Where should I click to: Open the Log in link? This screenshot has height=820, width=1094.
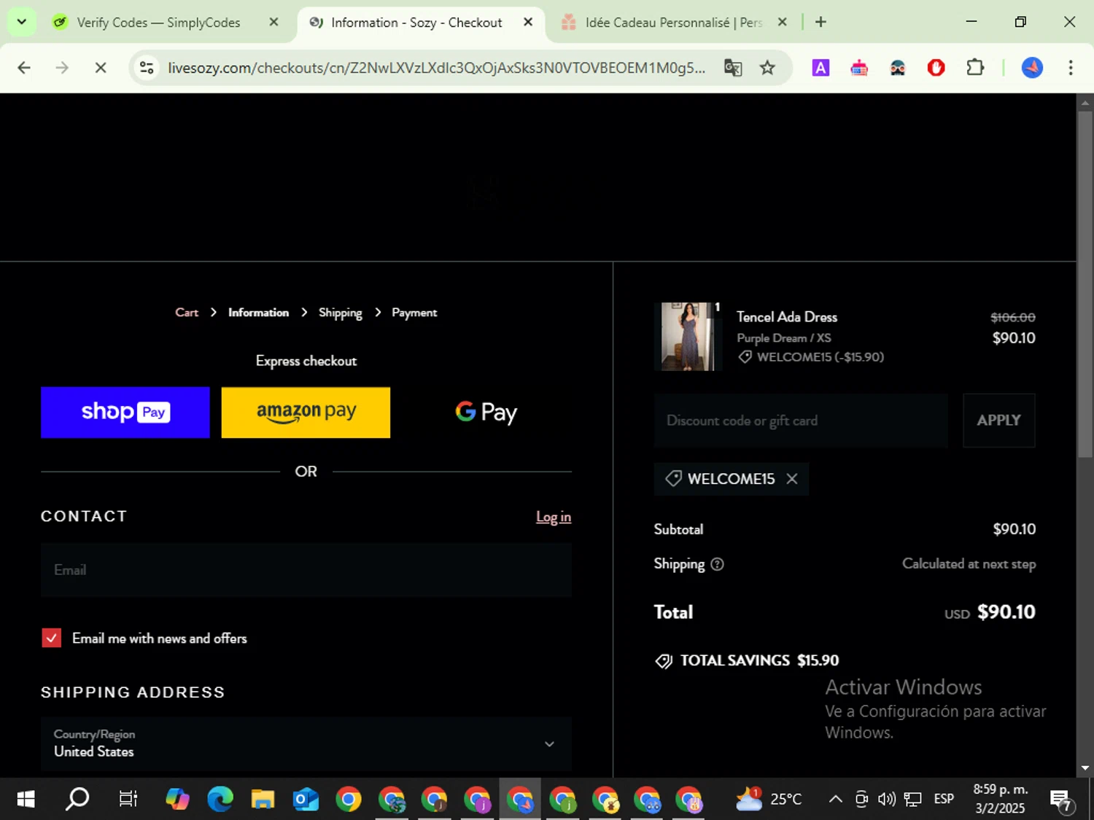(554, 517)
